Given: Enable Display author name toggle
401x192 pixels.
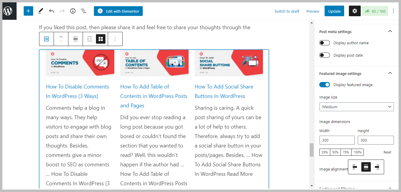Looking at the screenshot, I should pos(325,43).
